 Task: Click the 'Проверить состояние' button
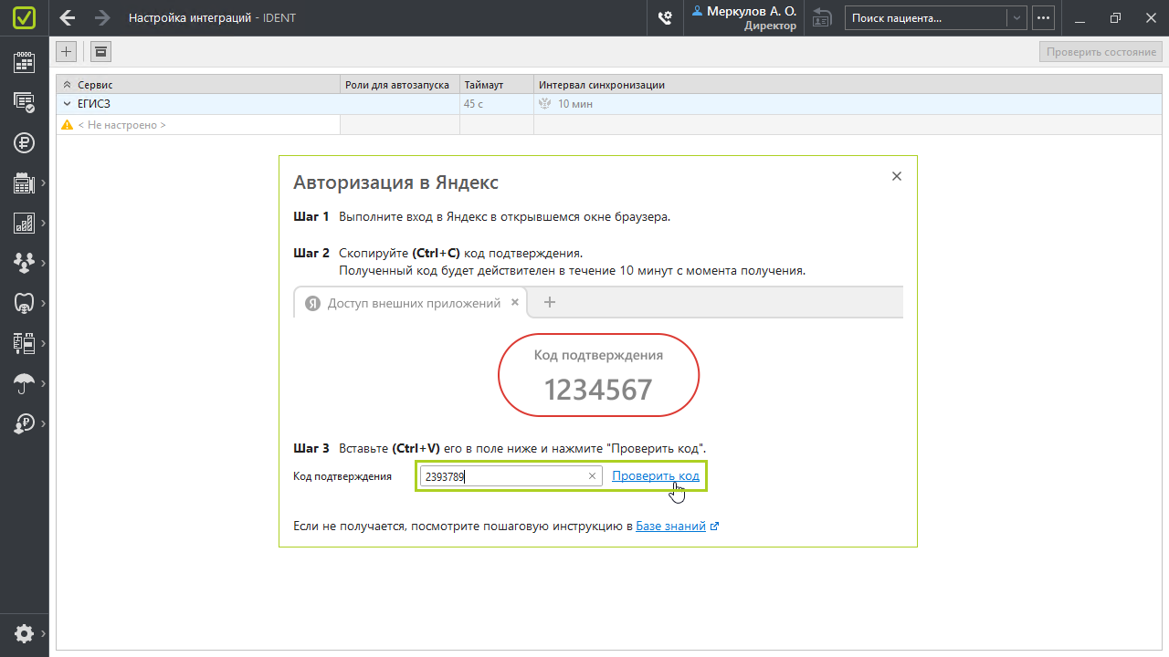coord(1101,52)
